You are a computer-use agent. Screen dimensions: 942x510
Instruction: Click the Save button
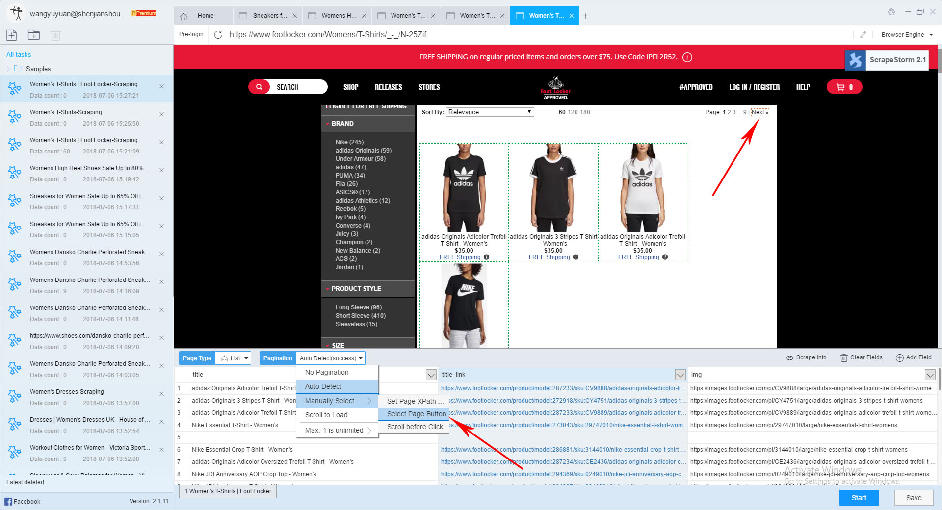(914, 497)
